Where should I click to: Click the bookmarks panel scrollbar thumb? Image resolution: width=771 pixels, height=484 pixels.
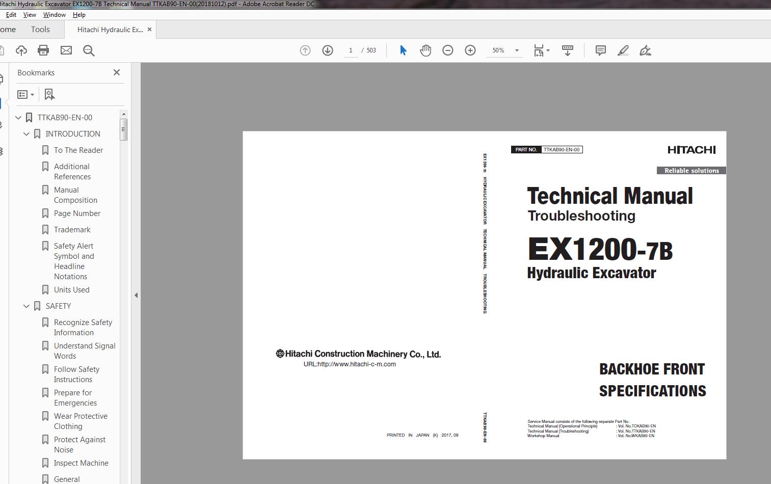coord(123,129)
